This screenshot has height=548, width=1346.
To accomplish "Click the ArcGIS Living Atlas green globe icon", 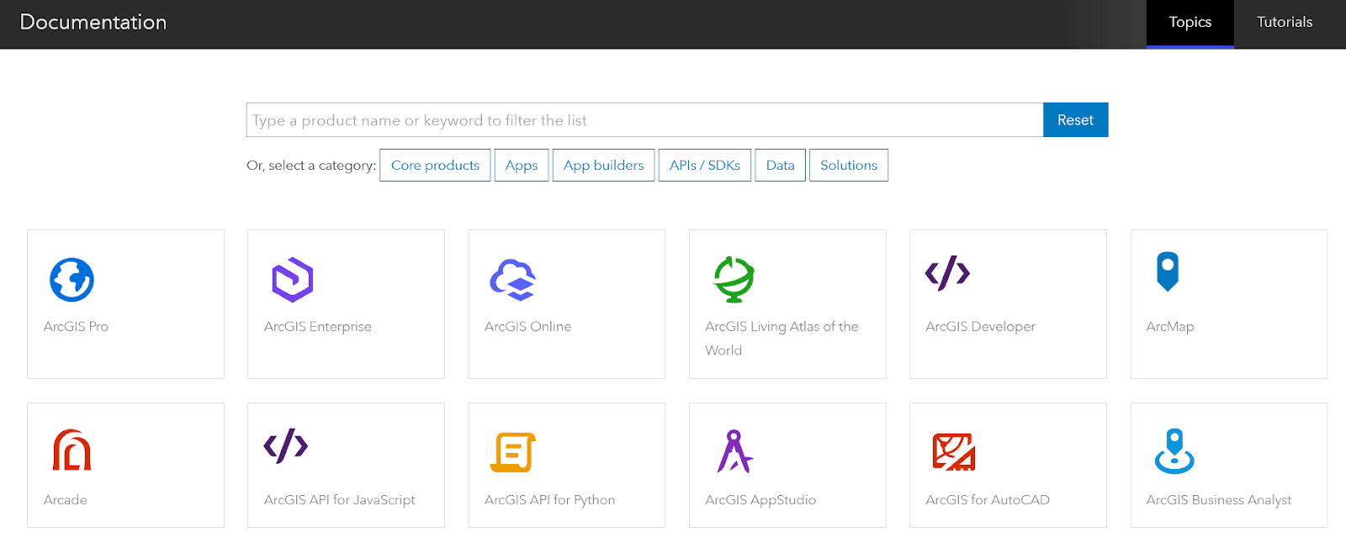I will coord(734,279).
